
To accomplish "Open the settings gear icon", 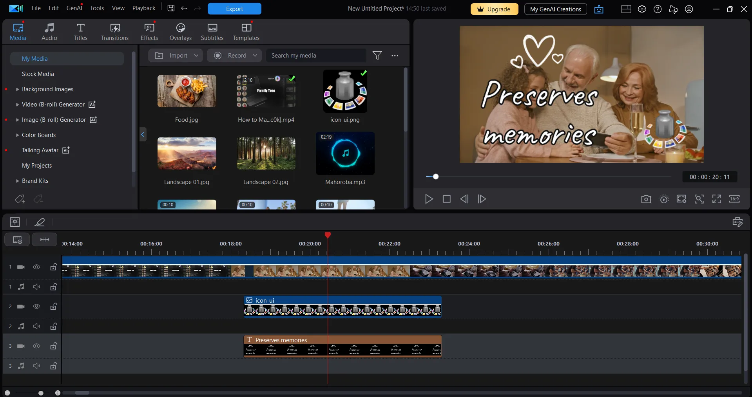I will 641,9.
